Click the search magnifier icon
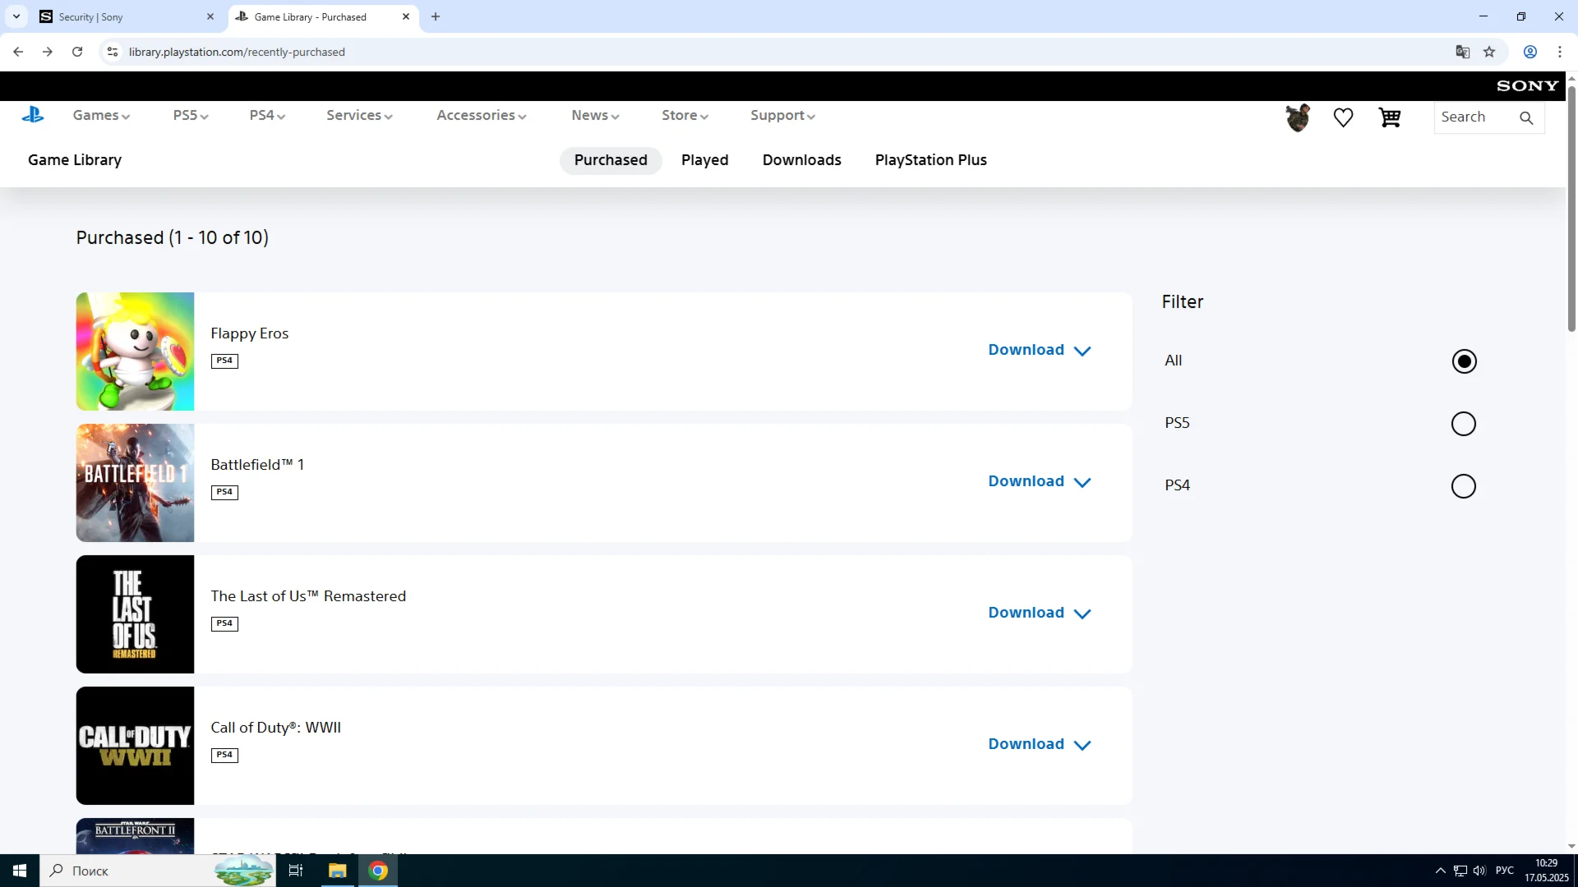The width and height of the screenshot is (1578, 887). (x=1526, y=117)
